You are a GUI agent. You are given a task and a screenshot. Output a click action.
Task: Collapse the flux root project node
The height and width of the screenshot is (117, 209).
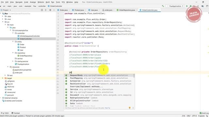(x=1, y=14)
